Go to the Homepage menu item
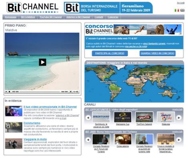 coord(10,17)
